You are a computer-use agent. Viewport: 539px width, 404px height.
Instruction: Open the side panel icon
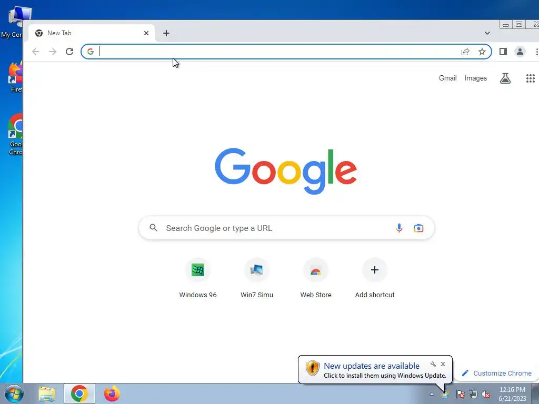pos(503,52)
